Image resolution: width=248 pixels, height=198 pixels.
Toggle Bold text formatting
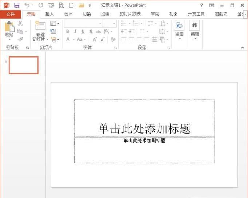(x=68, y=32)
